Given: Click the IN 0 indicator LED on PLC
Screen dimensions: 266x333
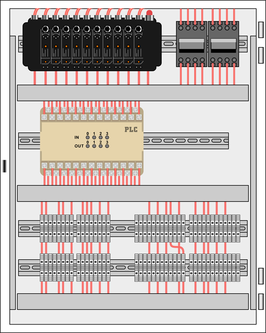Looking at the screenshot, I should [x=87, y=137].
